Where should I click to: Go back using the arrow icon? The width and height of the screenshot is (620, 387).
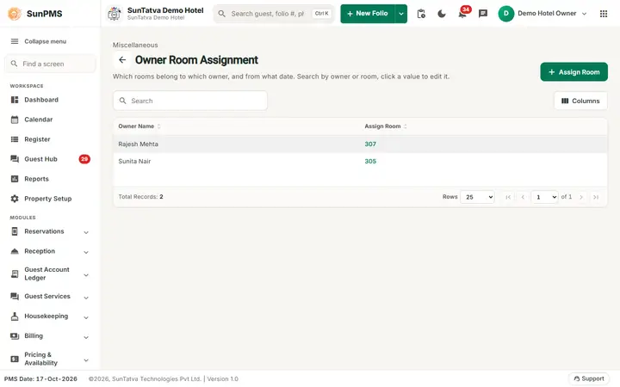[x=122, y=60]
